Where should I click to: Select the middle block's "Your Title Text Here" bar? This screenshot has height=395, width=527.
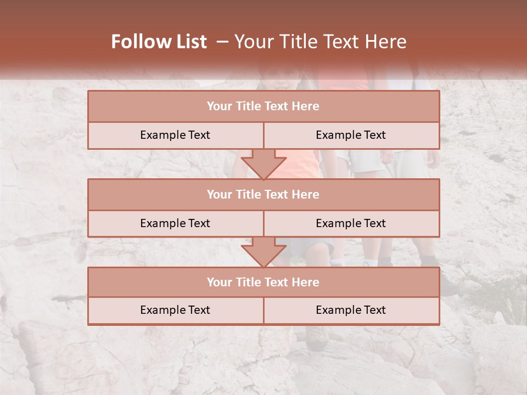(x=263, y=194)
